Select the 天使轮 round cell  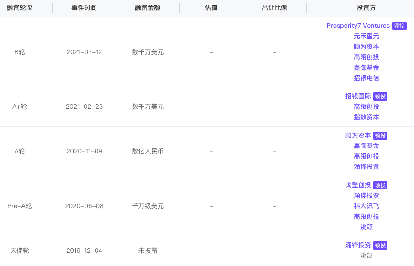pyautogui.click(x=19, y=251)
